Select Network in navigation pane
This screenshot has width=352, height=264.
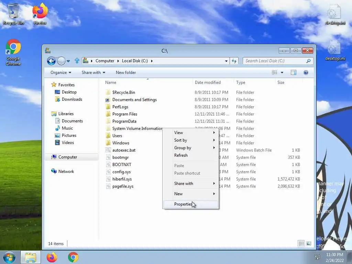tap(63, 171)
